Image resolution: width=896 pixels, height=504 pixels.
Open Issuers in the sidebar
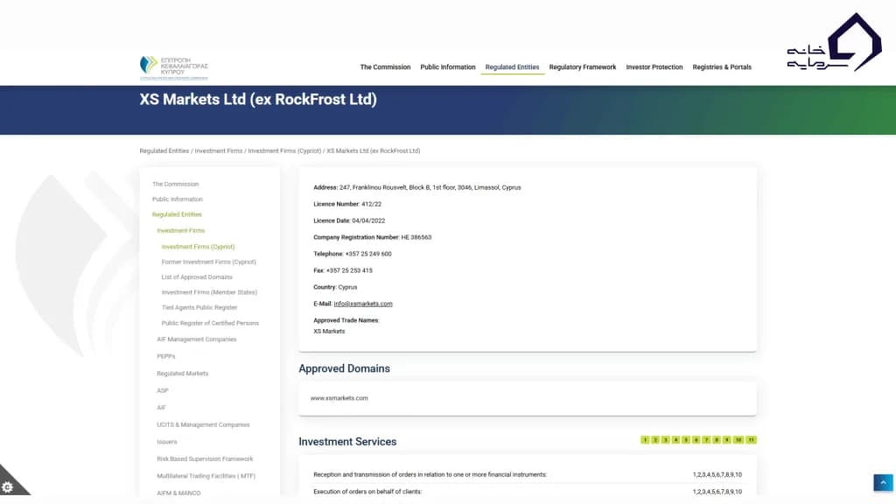[x=166, y=442]
